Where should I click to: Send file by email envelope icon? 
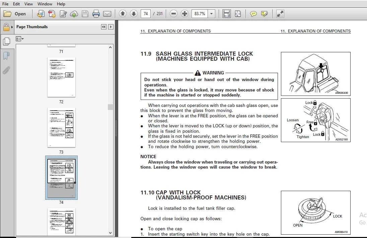coord(107,14)
